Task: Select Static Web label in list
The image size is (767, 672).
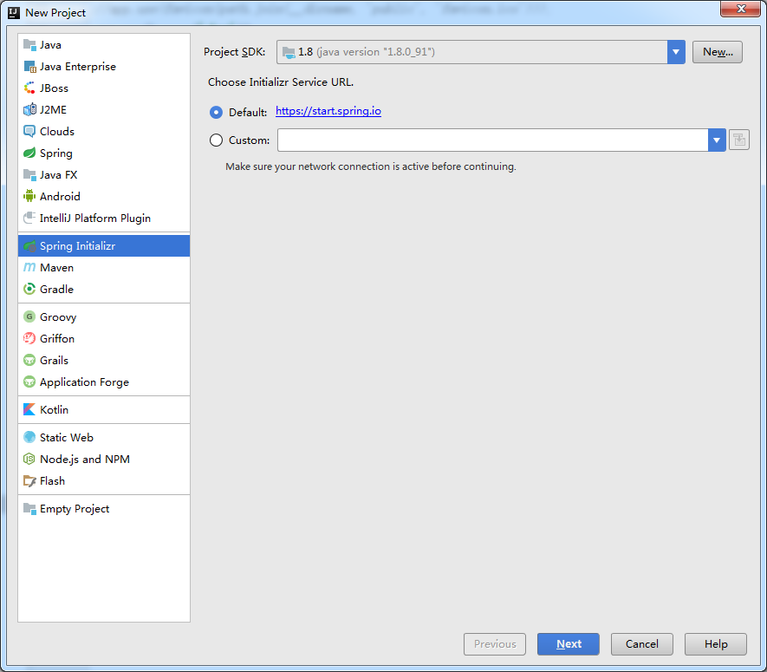Action: pos(67,437)
